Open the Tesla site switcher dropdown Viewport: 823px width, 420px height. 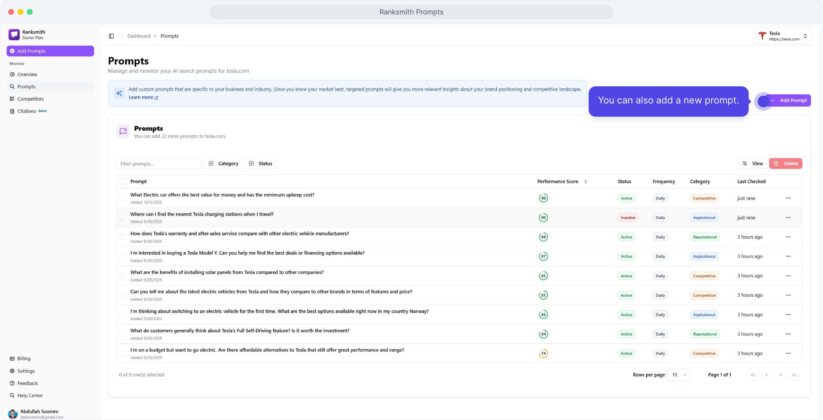783,36
